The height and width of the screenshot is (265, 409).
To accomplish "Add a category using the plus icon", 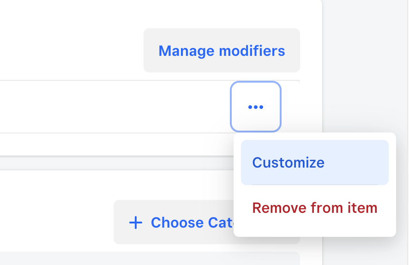I will pos(136,223).
